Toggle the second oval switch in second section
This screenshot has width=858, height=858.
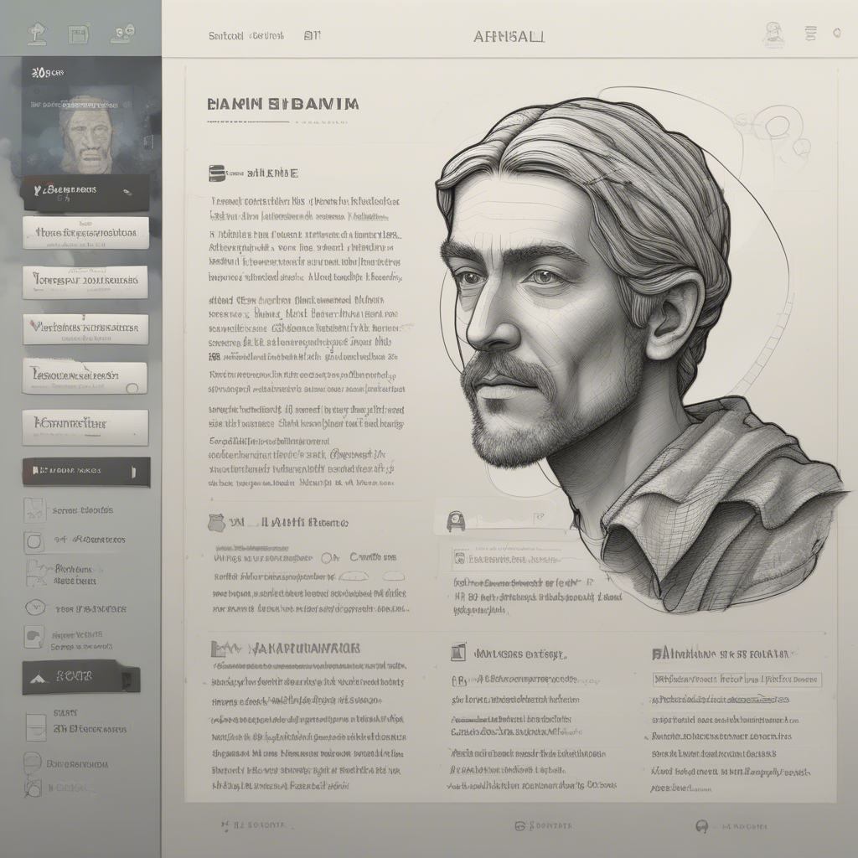click(394, 576)
